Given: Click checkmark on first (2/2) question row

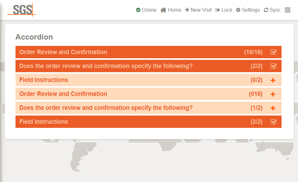Looking at the screenshot, I should pyautogui.click(x=274, y=66).
